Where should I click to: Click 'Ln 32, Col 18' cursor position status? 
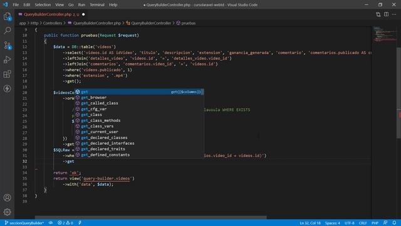click(x=310, y=223)
